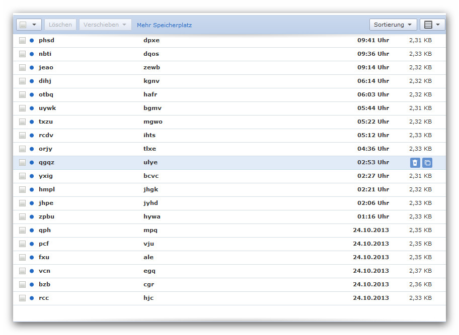Tick the checkbox next to otbq
Image resolution: width=459 pixels, height=335 pixels.
click(22, 94)
